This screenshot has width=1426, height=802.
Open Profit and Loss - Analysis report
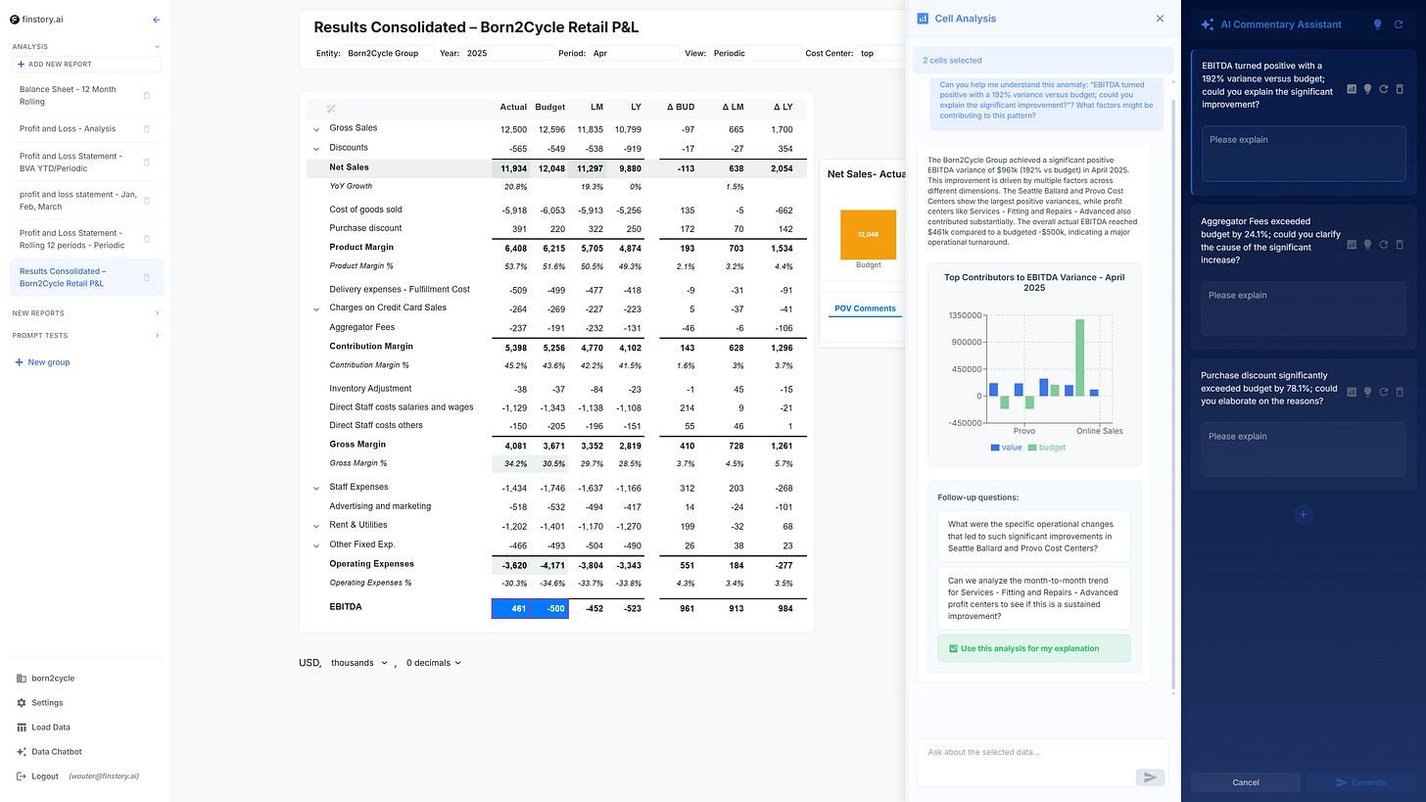click(68, 129)
